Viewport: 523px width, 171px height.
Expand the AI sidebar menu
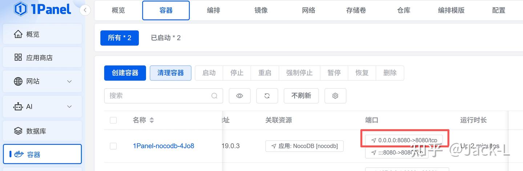(x=69, y=107)
